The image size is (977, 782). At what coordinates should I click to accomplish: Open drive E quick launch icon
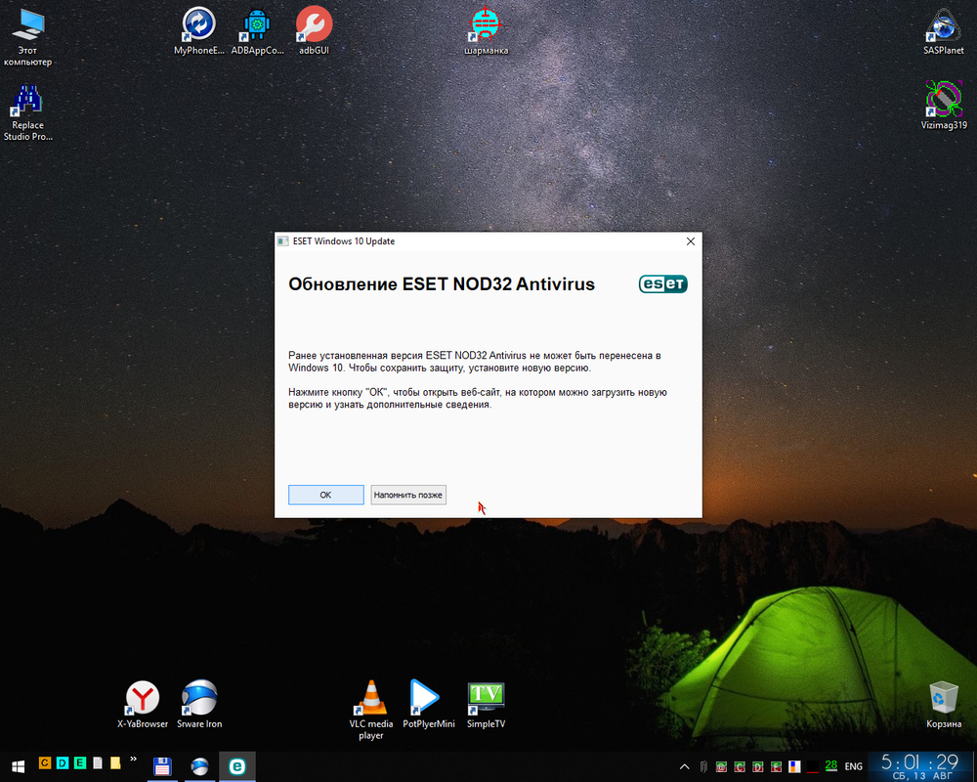click(x=80, y=762)
